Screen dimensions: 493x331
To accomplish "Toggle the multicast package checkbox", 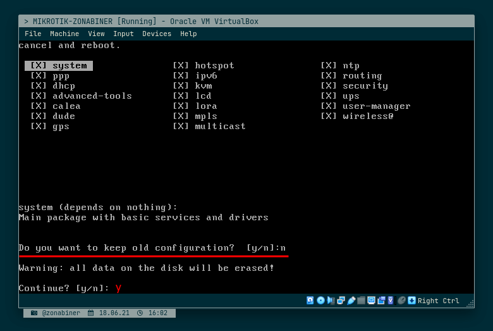I will coord(181,127).
